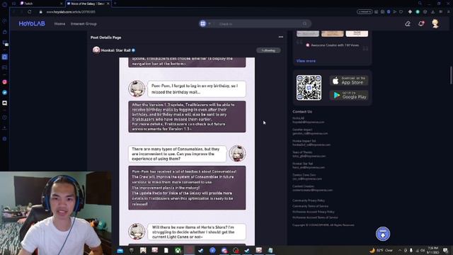Click Get it on Google Play

[x=349, y=95]
